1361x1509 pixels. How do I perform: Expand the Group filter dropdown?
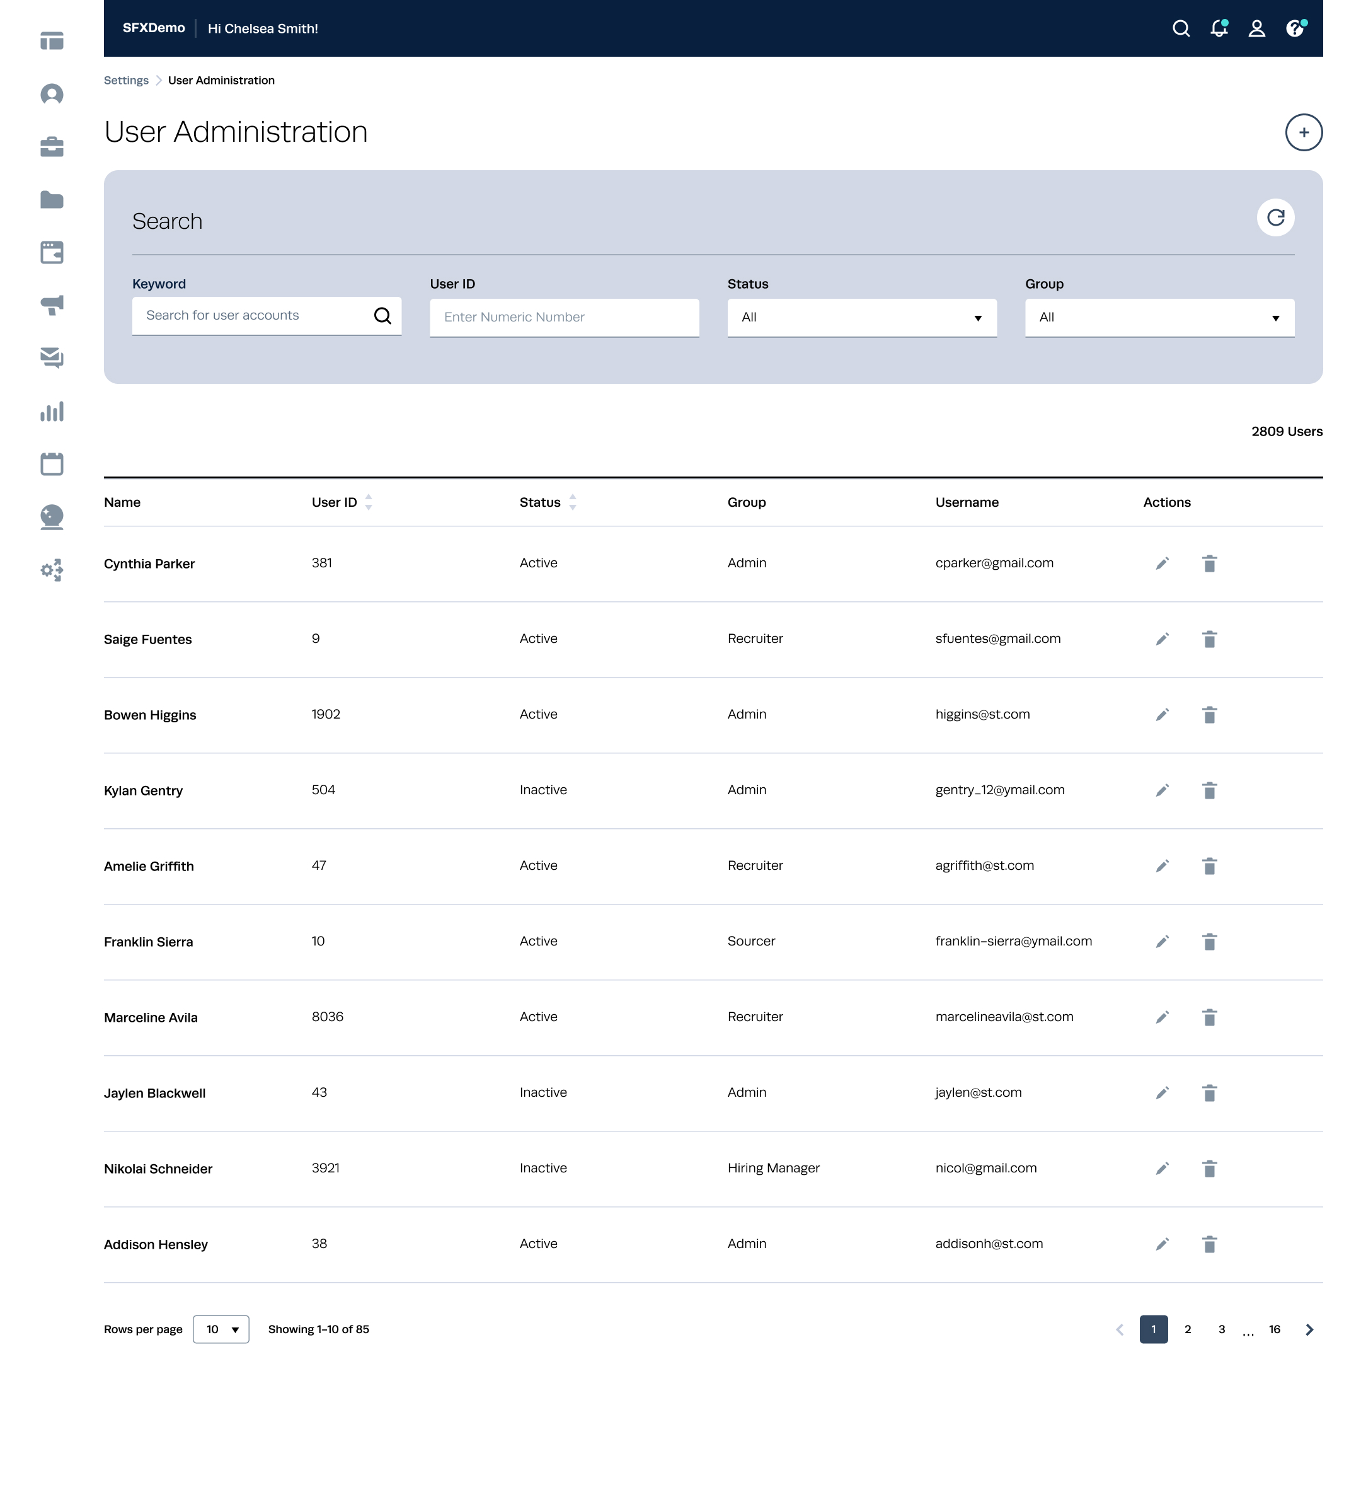(1159, 317)
